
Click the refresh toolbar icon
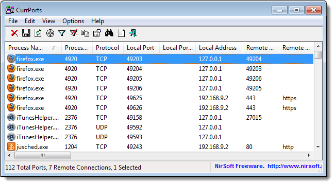coord(38,33)
